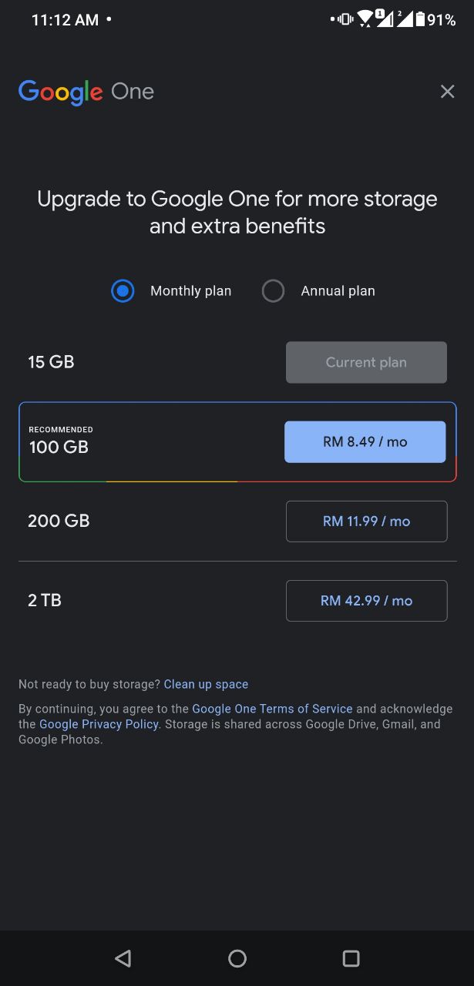Viewport: 474px width, 986px height.
Task: Tap the recent apps square icon
Action: point(351,958)
